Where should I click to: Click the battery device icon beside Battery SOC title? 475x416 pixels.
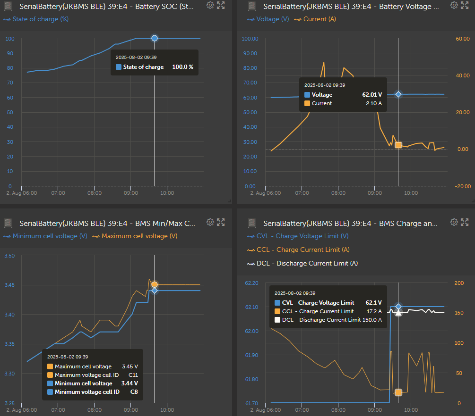pyautogui.click(x=9, y=7)
